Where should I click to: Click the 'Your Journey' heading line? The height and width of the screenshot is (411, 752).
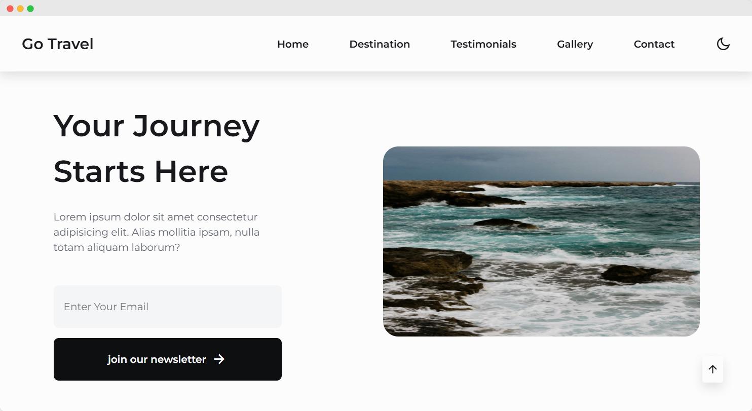pyautogui.click(x=157, y=127)
